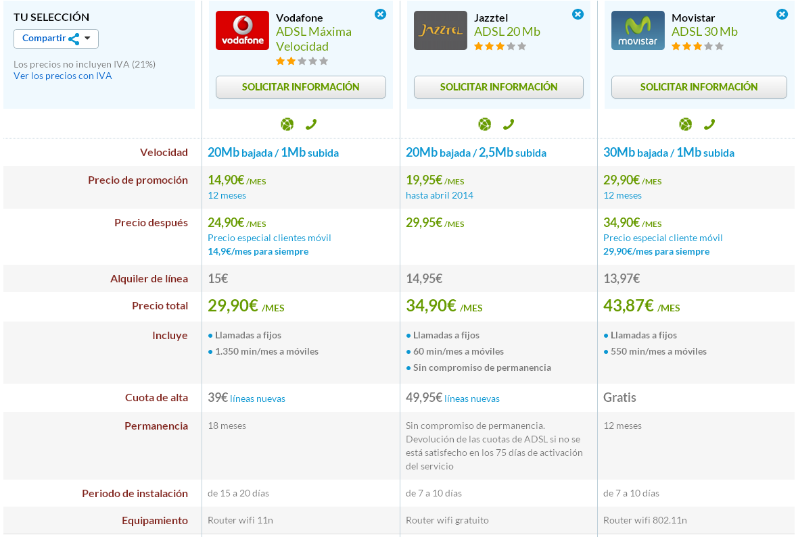Screen dimensions: 796x537
Task: Click the phone icon under Vodafone
Action: pyautogui.click(x=311, y=124)
